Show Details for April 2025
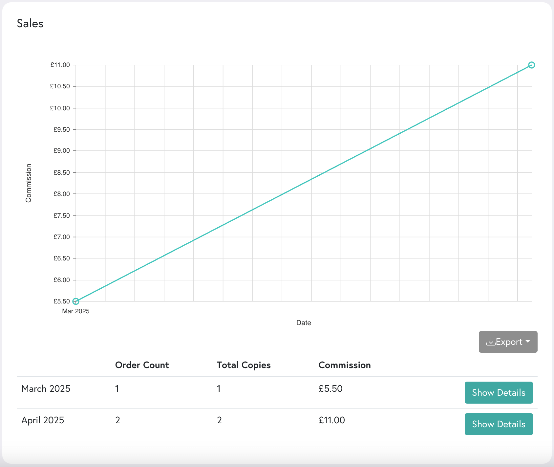 [x=499, y=424]
